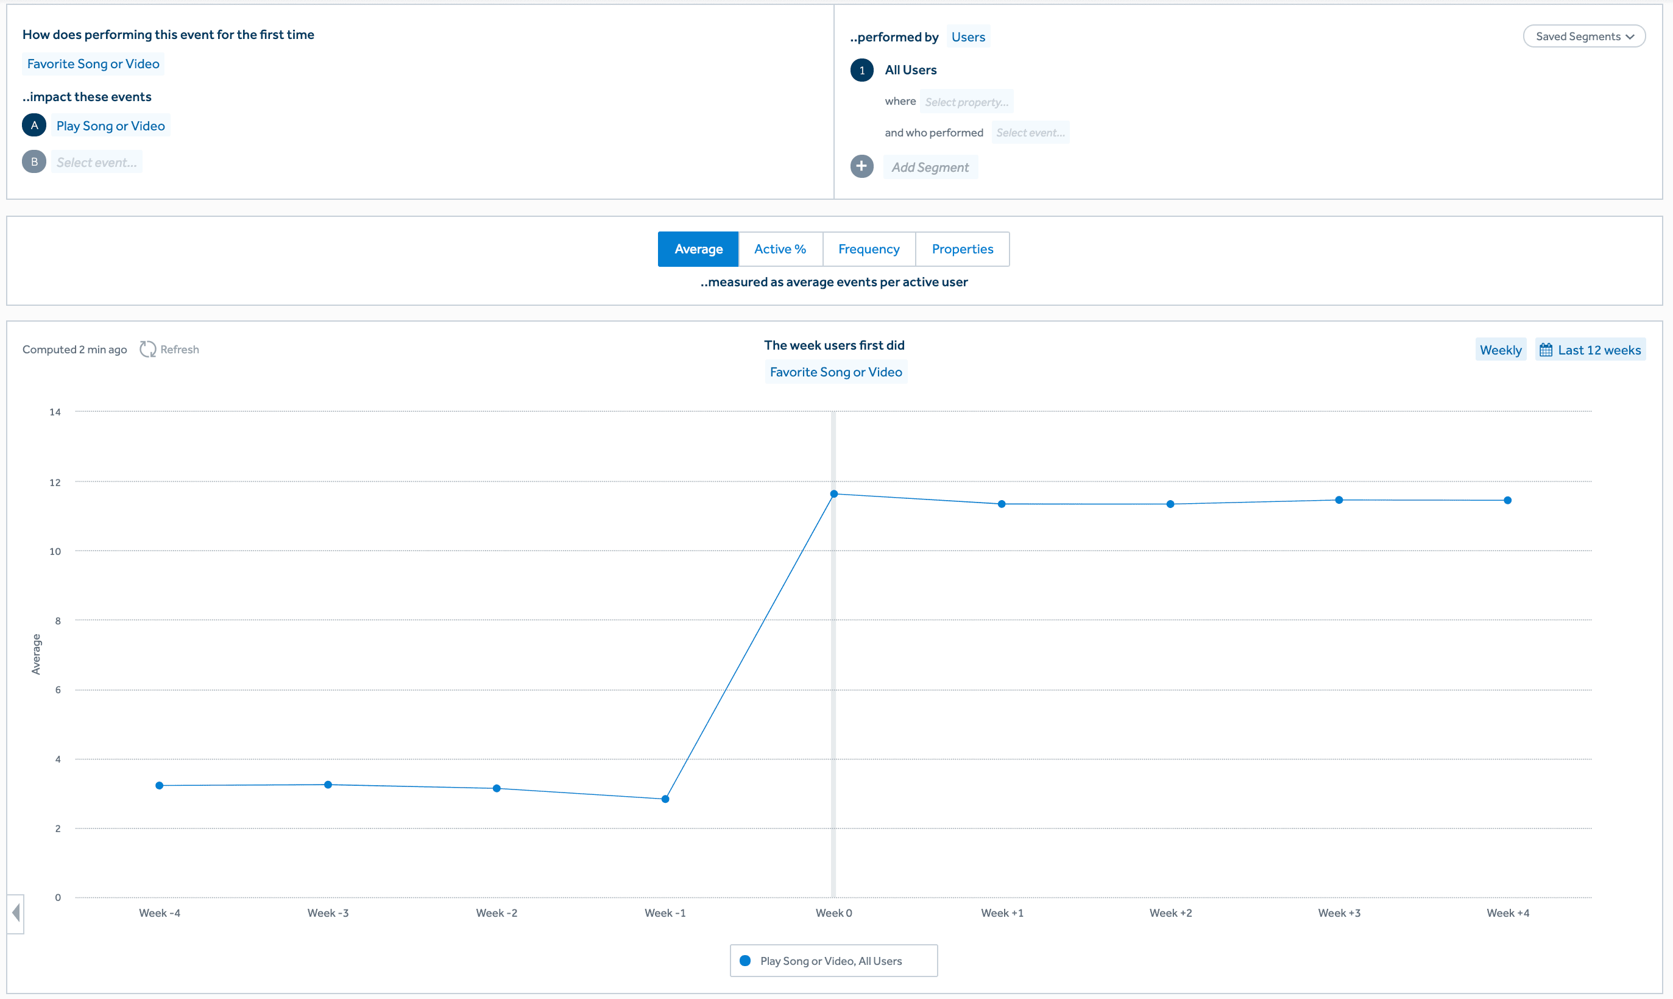Click the event A circle badge

click(x=34, y=125)
